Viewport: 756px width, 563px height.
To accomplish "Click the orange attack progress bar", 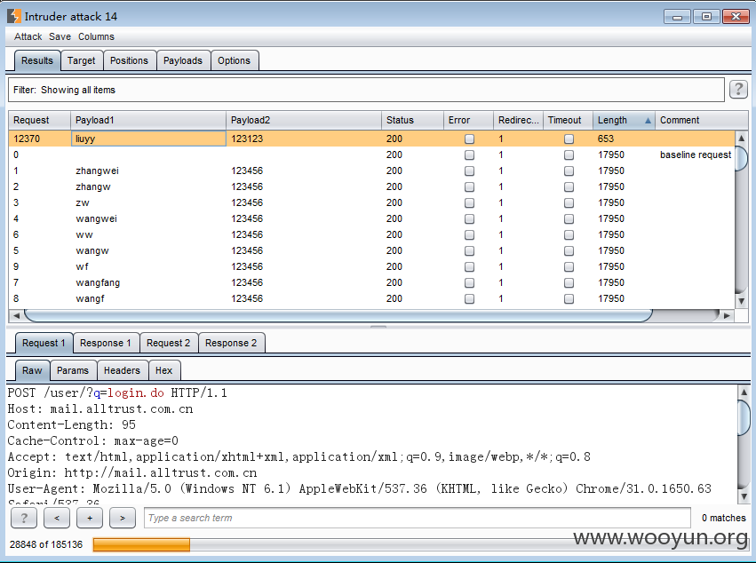I will click(x=141, y=544).
